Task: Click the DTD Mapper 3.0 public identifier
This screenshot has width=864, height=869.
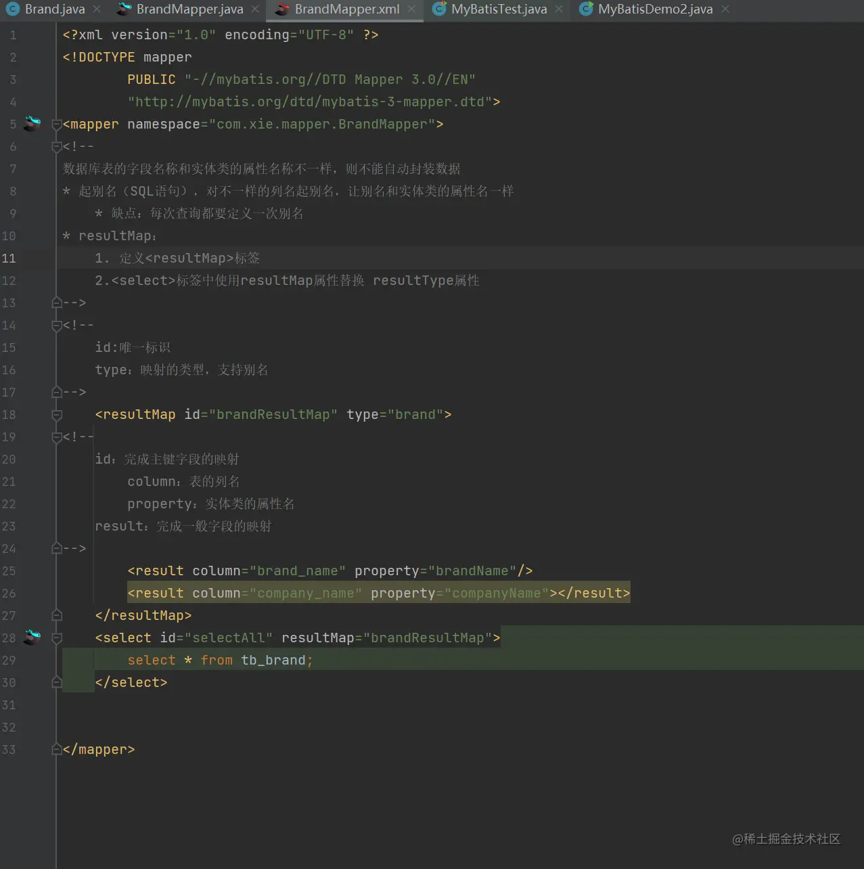Action: click(330, 79)
